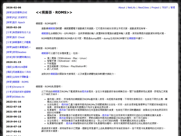Open the [技術] sidebar article link
Image resolution: width=181 pixels, height=136 pixels.
(18, 57)
